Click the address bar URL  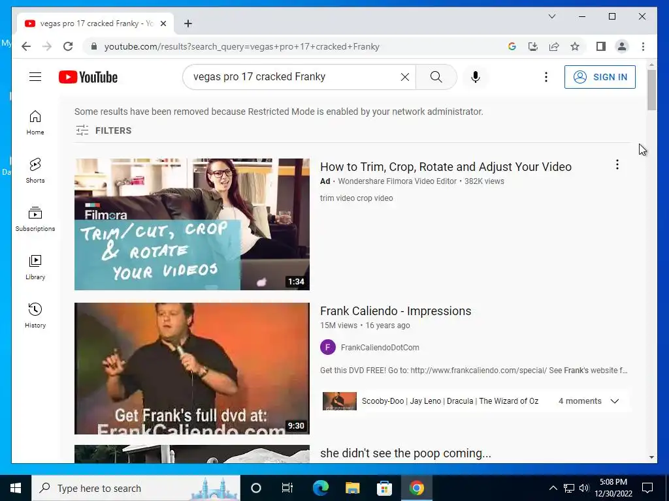[242, 46]
